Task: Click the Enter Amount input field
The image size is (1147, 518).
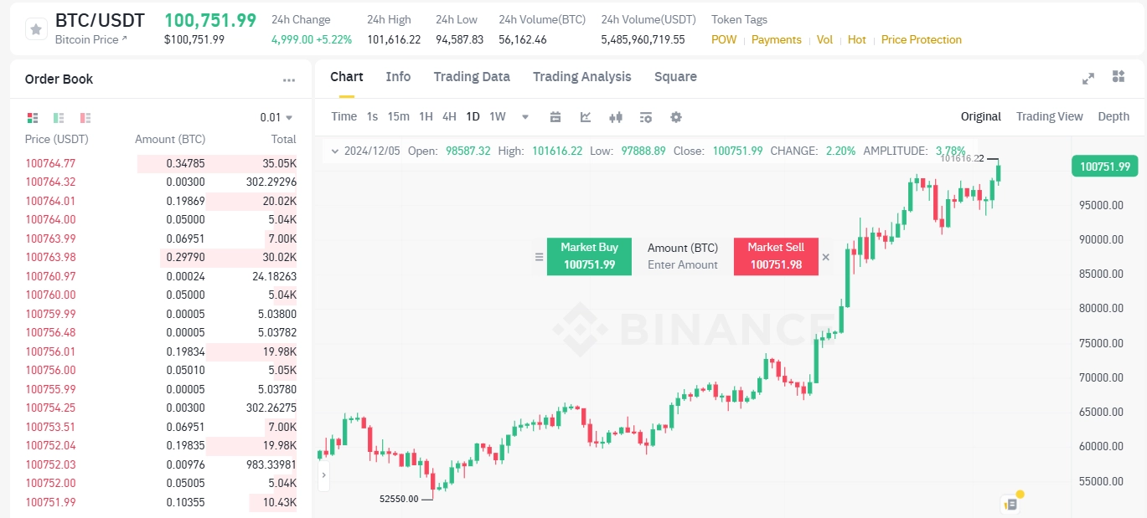Action: [x=682, y=265]
